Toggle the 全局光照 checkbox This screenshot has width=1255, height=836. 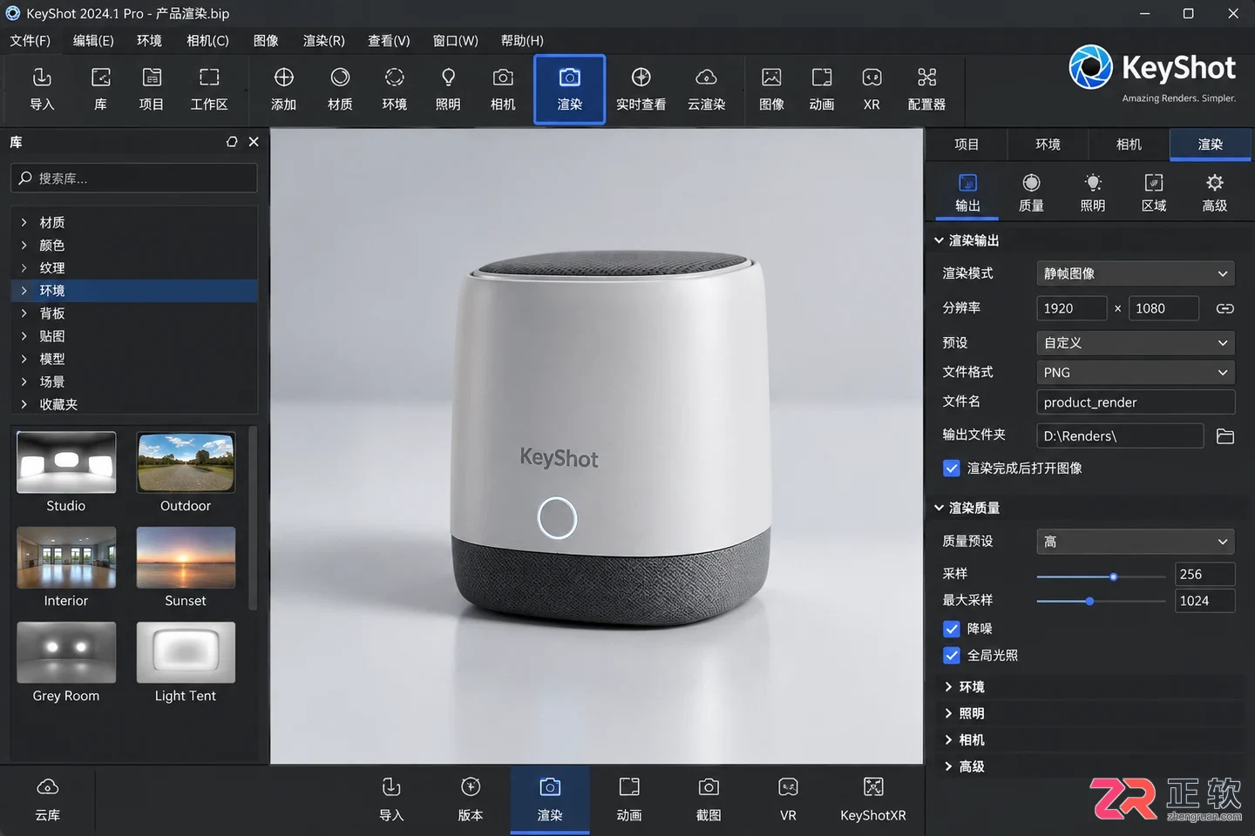coord(952,655)
